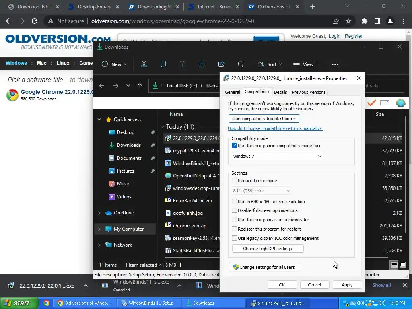Open Chrome from the taskbar quick launch
Viewport: 412px width, 309px height.
pos(46,303)
